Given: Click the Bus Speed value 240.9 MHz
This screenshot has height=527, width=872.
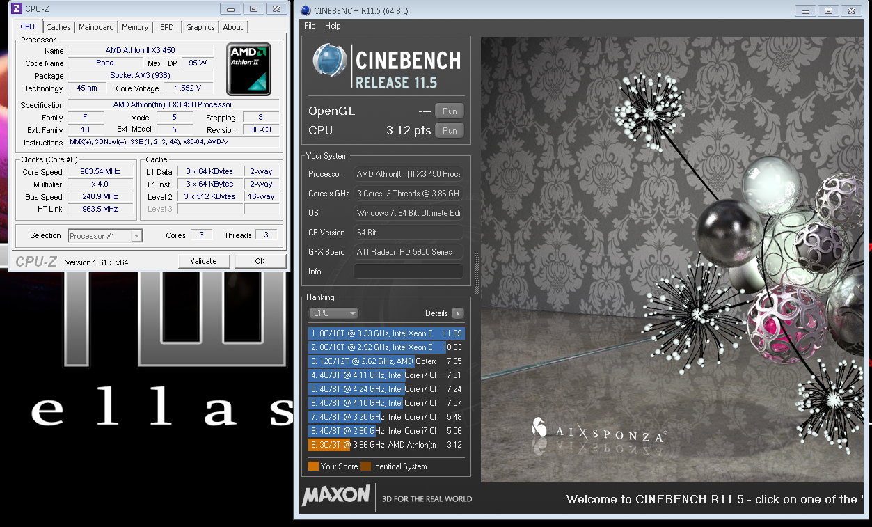Looking at the screenshot, I should [101, 197].
